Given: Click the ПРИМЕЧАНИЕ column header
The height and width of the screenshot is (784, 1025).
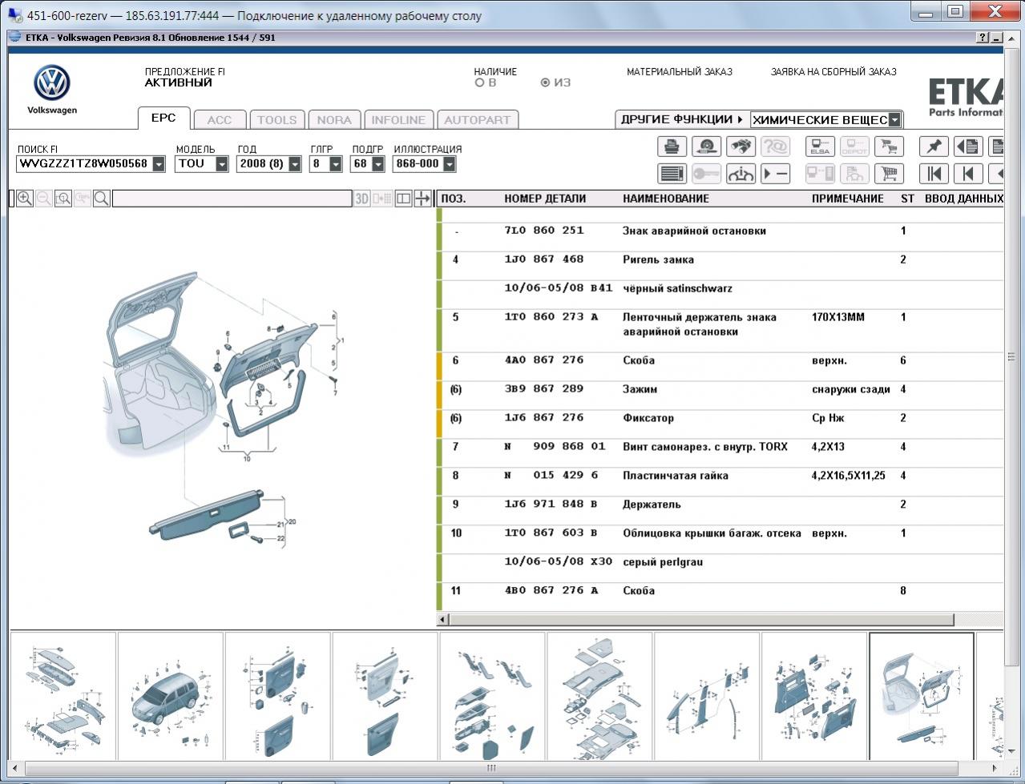Looking at the screenshot, I should click(848, 199).
